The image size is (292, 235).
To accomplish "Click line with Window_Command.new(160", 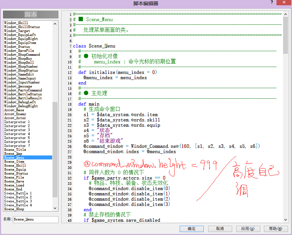I will click(x=171, y=147).
